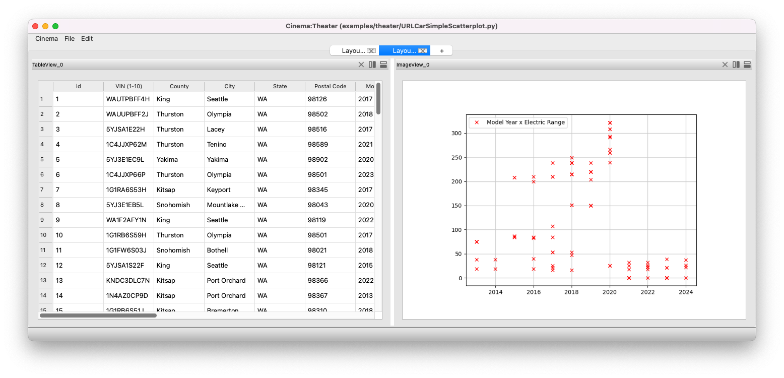Split TableView_0 panel side by side
The height and width of the screenshot is (378, 784).
(372, 65)
